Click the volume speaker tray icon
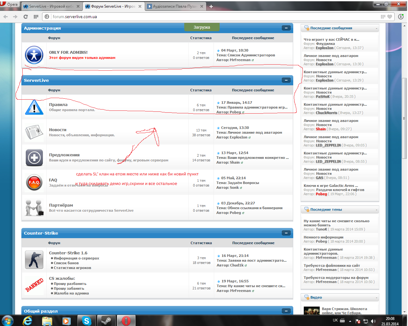The image size is (408, 326). [373, 321]
